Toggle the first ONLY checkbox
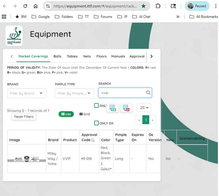 96,105
